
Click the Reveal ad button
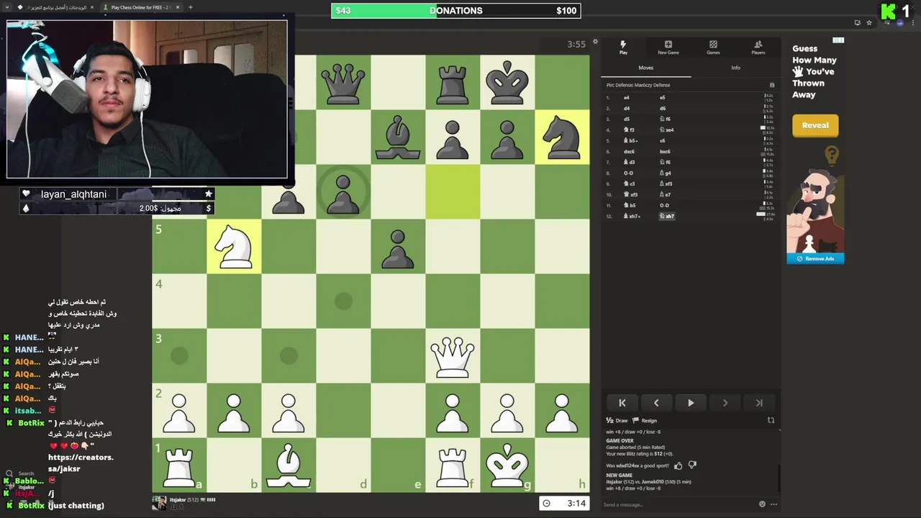tap(815, 125)
